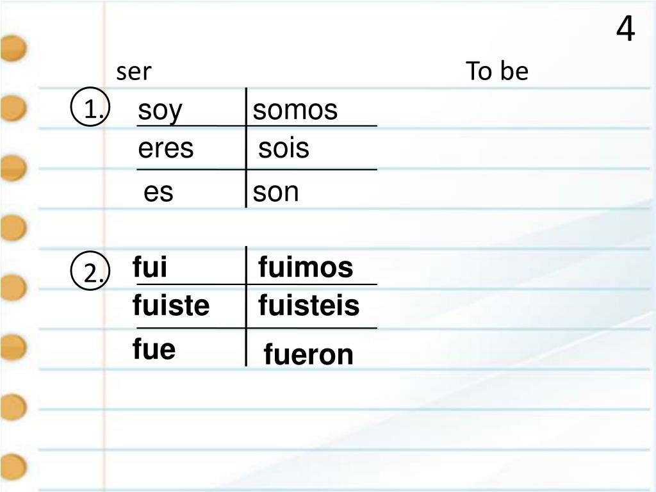Click the word 'son'
This screenshot has height=492, width=656.
pyautogui.click(x=275, y=192)
